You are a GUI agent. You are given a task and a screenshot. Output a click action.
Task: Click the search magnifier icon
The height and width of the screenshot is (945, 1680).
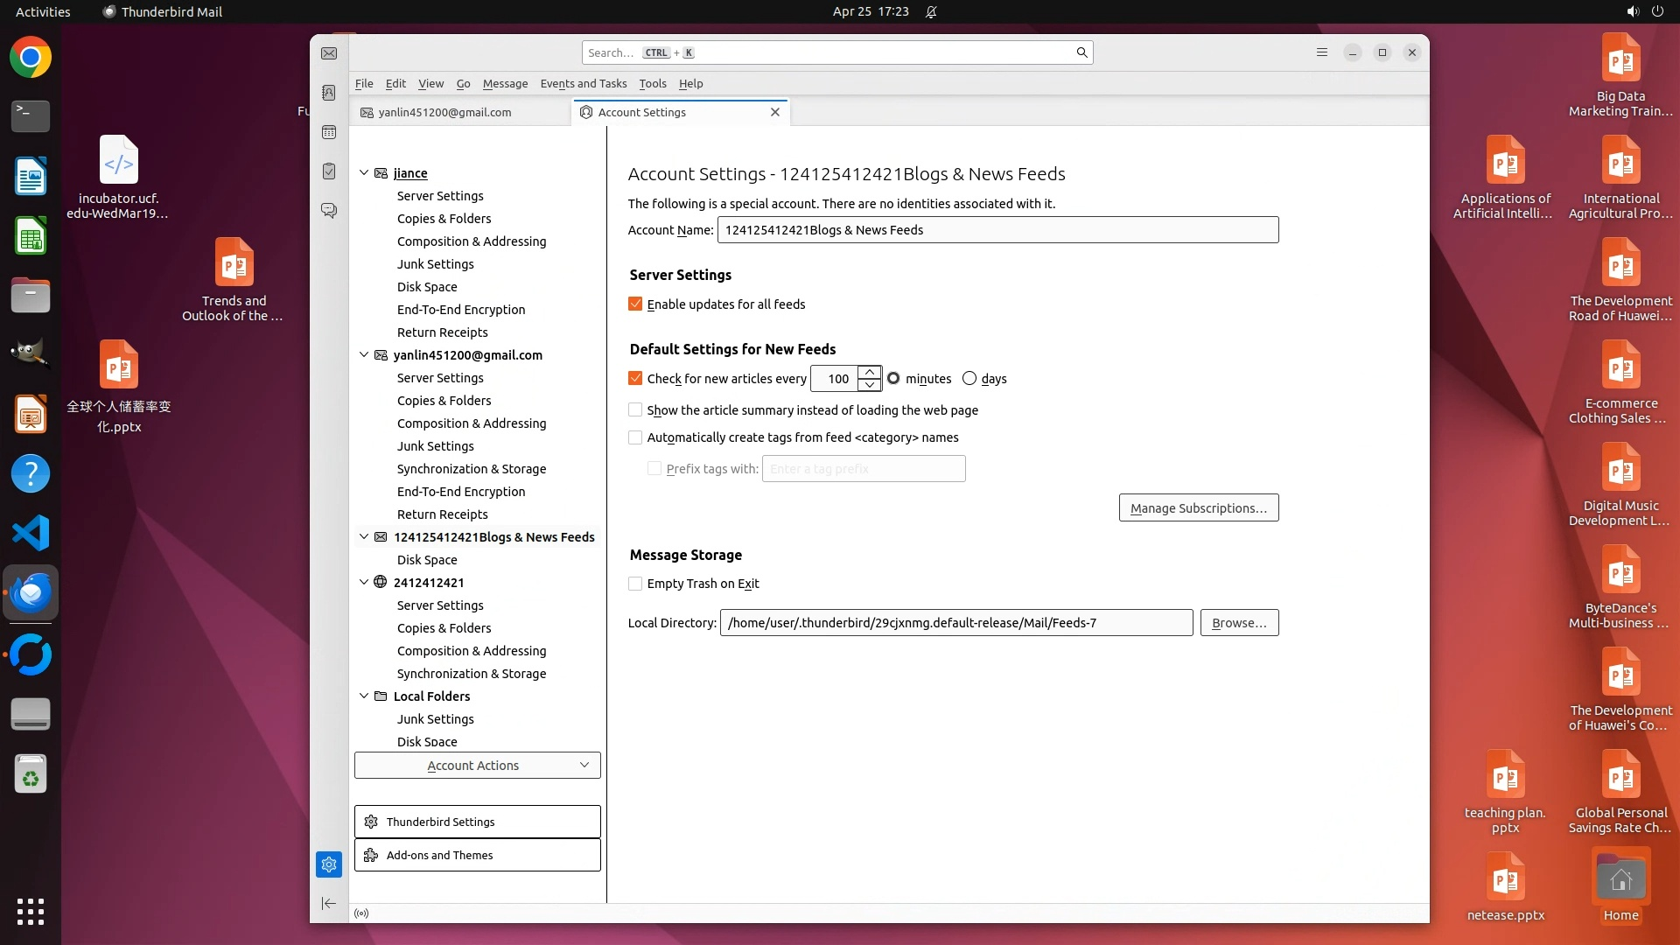[x=1081, y=52]
